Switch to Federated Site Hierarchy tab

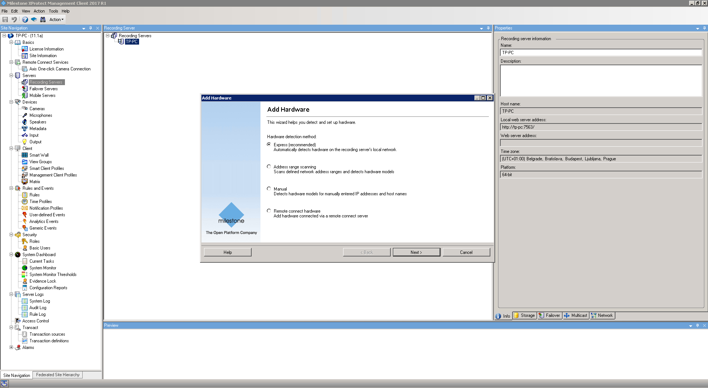click(x=58, y=375)
